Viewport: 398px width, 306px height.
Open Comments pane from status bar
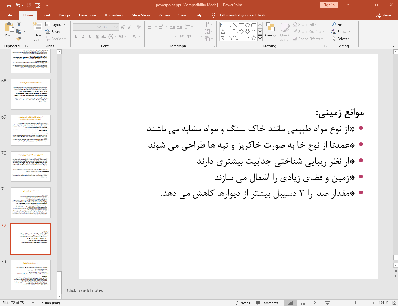coord(267,303)
